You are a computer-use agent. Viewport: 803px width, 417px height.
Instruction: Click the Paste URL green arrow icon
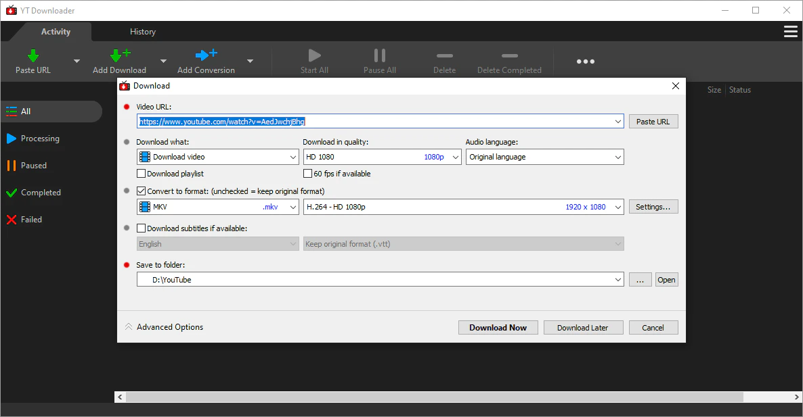(32, 56)
